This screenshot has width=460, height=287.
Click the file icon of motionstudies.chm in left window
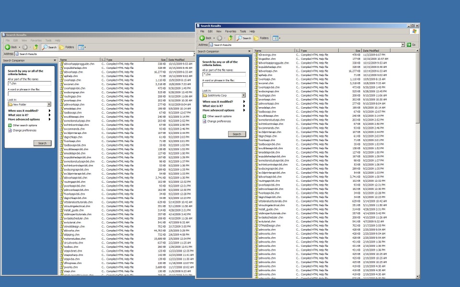click(62, 239)
